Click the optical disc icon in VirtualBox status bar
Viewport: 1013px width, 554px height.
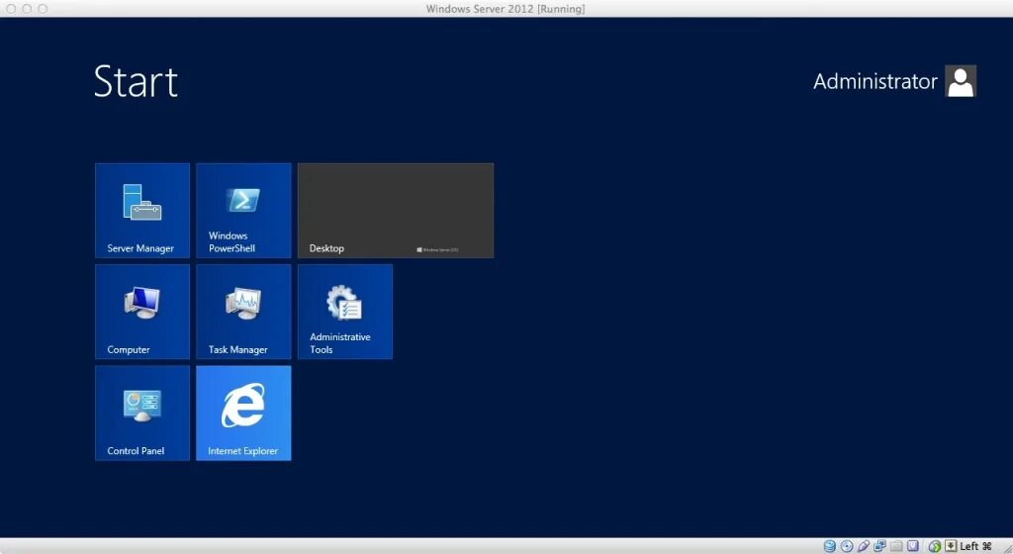click(847, 546)
